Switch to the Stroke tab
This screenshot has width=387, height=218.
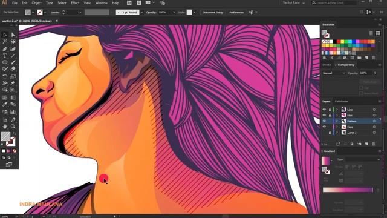coord(327,65)
